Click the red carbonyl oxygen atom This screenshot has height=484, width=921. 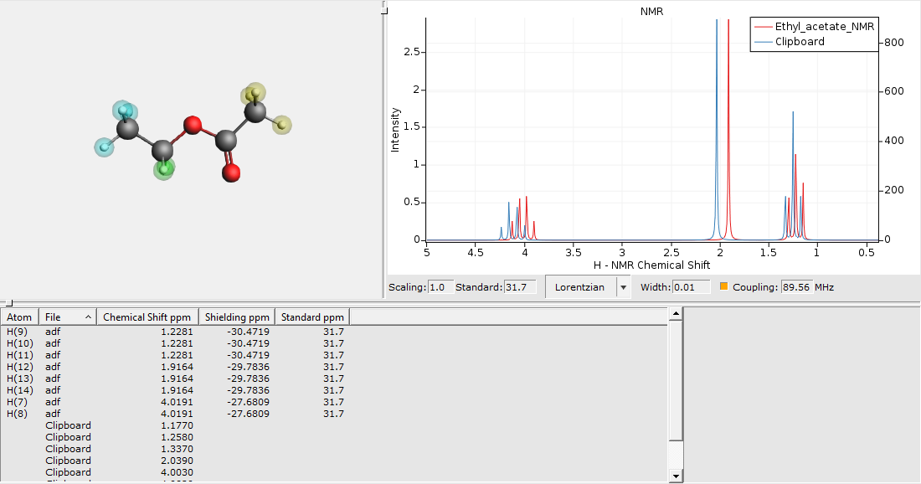[231, 172]
